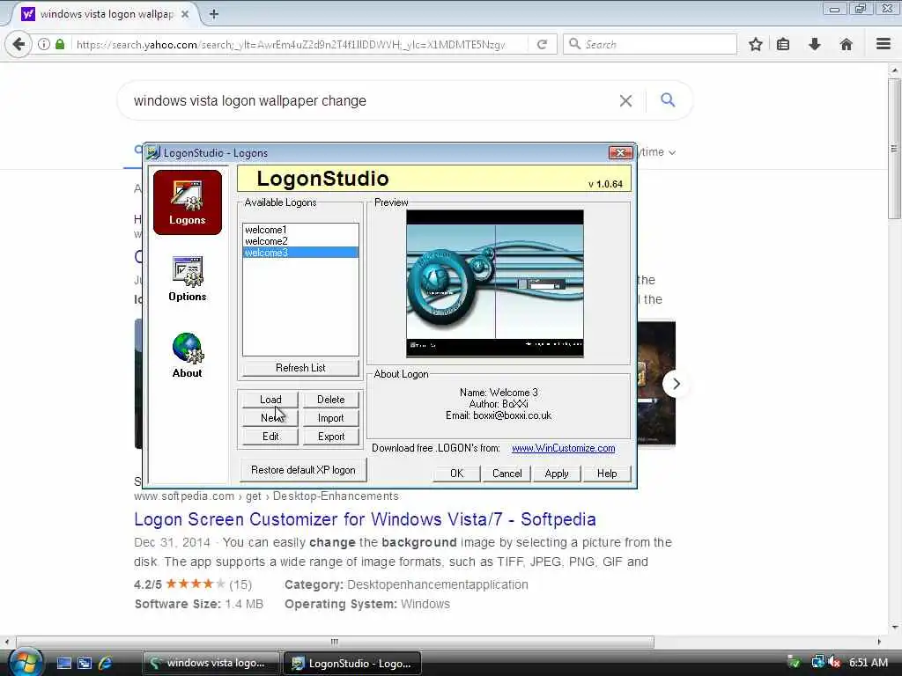Click the Edit button
Image resolution: width=902 pixels, height=676 pixels.
(270, 437)
